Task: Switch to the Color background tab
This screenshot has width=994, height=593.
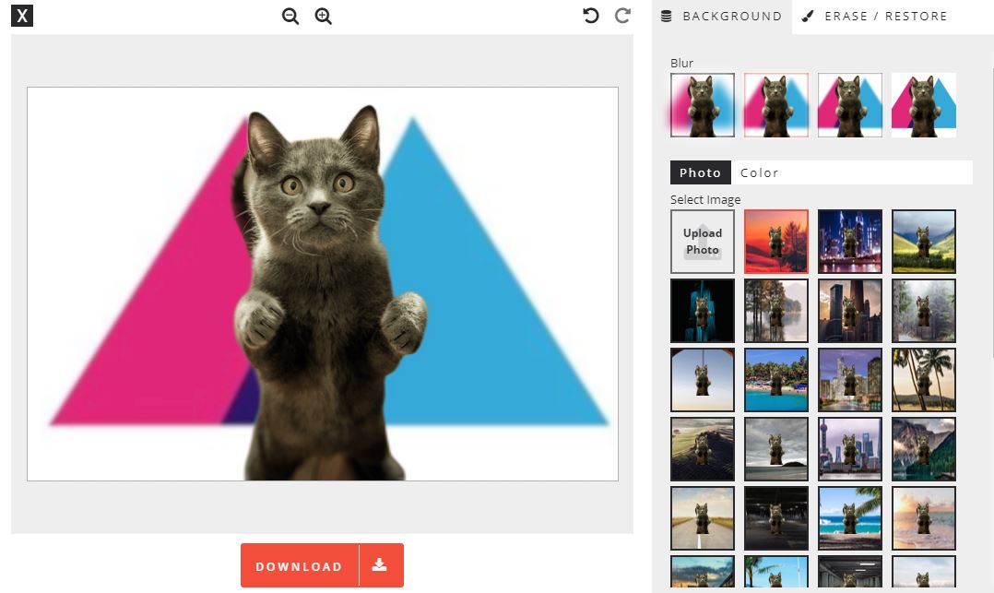Action: (x=760, y=172)
